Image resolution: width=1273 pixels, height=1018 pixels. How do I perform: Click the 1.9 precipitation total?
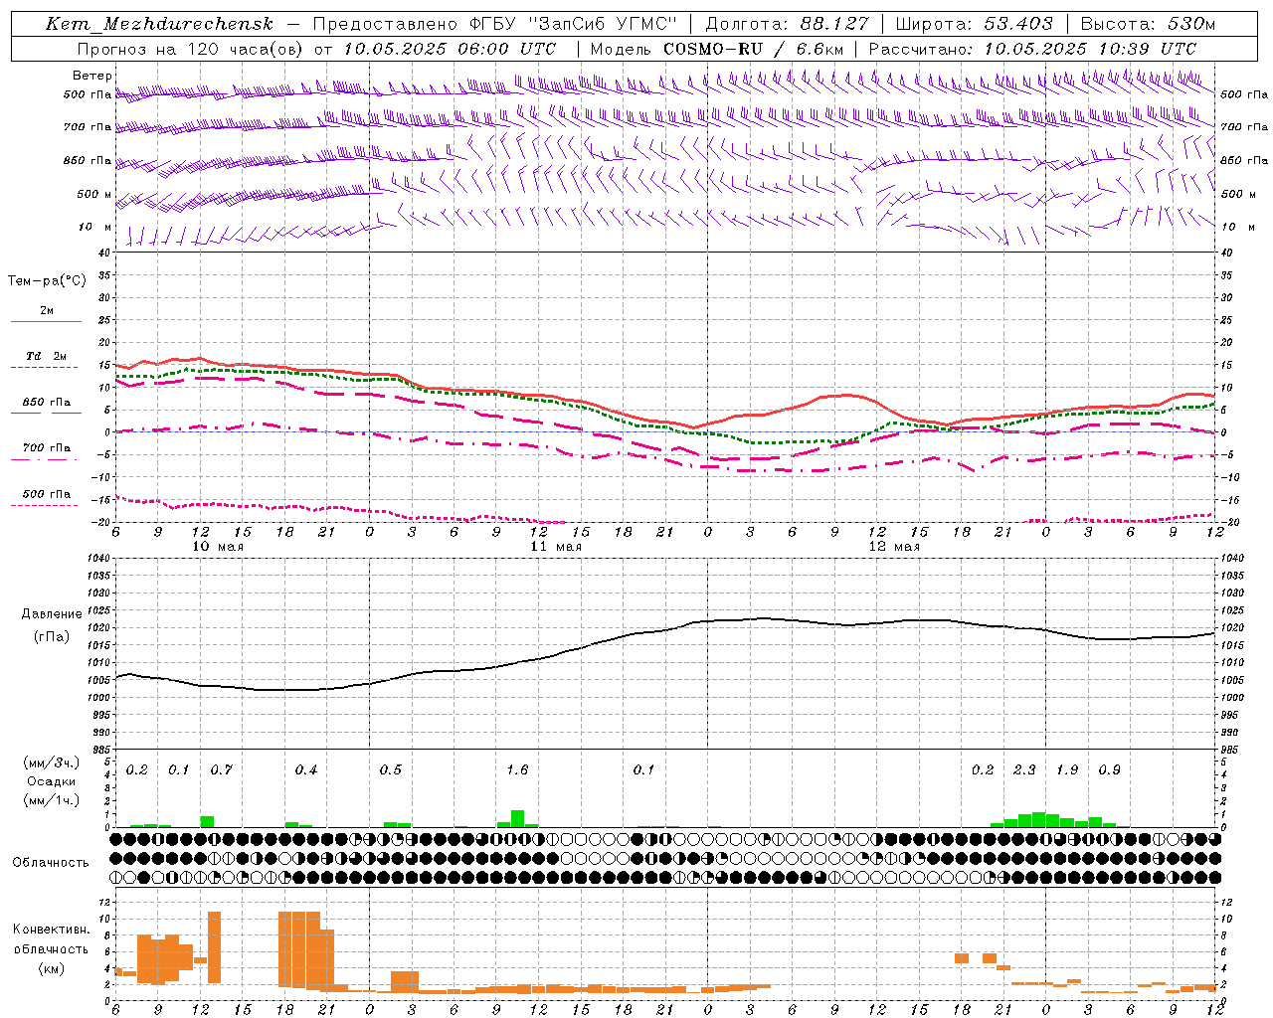click(x=1067, y=770)
